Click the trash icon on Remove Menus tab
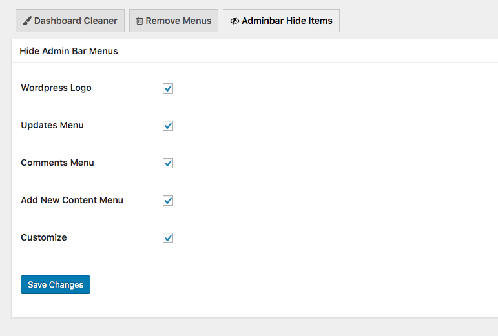498x336 pixels. click(140, 21)
